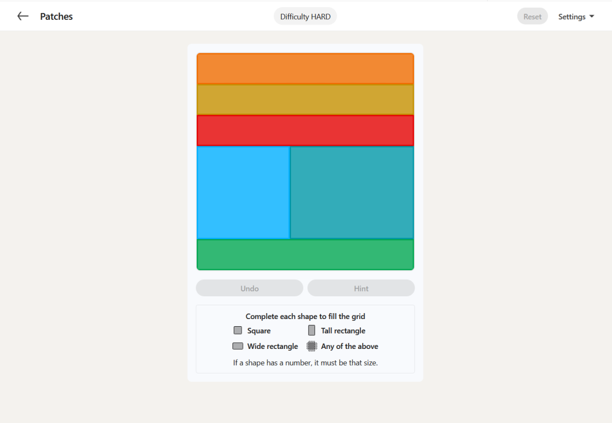Viewport: 612px width, 423px height.
Task: Click the Square shape legend icon
Action: pyautogui.click(x=238, y=330)
